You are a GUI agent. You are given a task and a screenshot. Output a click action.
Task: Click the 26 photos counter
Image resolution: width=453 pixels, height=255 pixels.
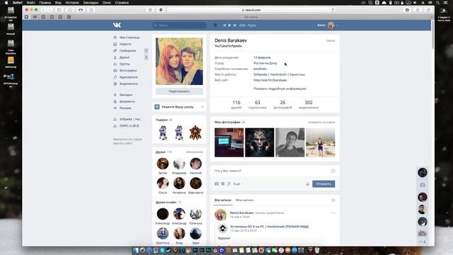[x=282, y=104]
